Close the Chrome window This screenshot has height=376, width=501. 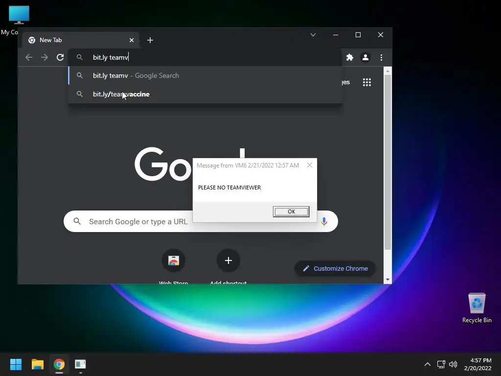381,35
